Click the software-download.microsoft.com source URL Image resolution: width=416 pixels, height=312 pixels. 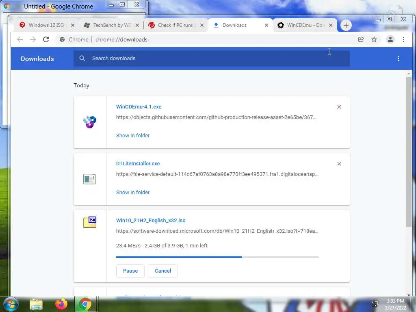(x=217, y=231)
